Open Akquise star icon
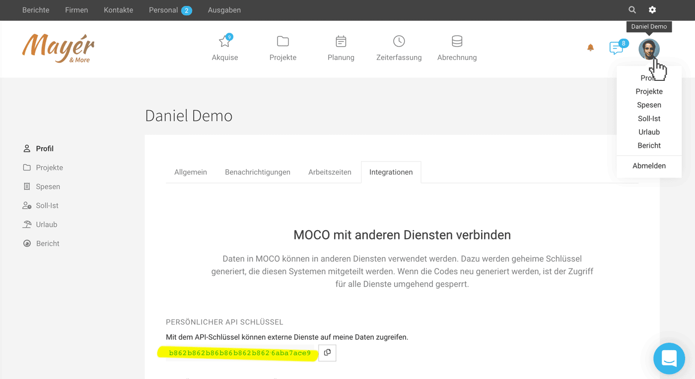This screenshot has height=379, width=695. [x=225, y=41]
